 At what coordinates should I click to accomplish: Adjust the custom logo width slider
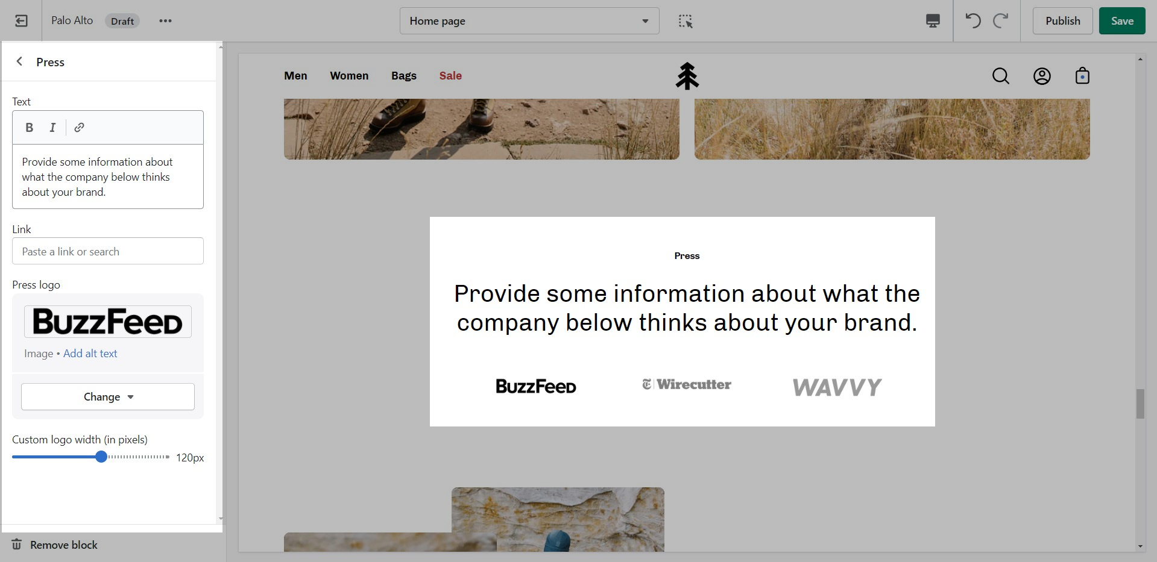click(101, 457)
